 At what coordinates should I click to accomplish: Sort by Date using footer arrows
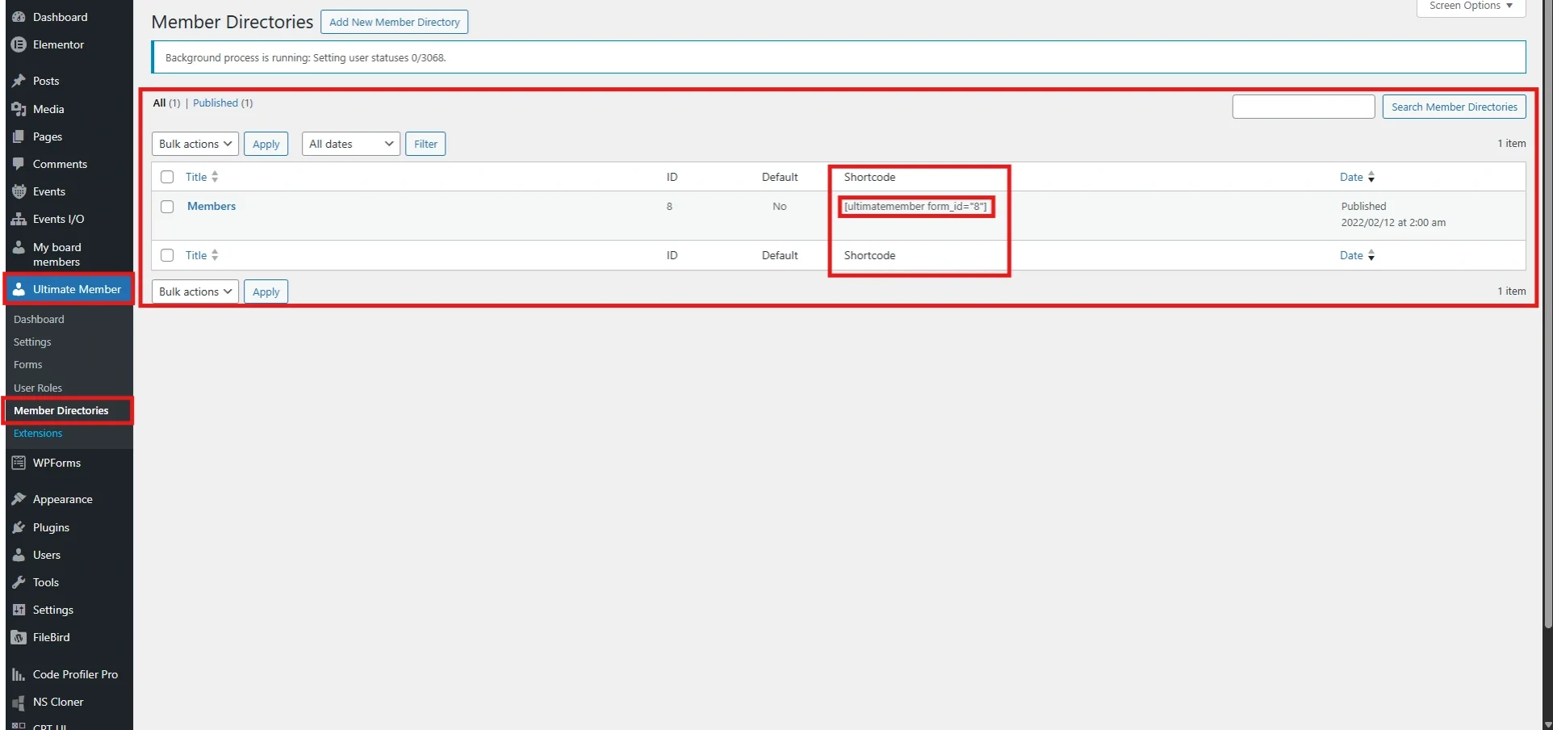click(x=1371, y=255)
